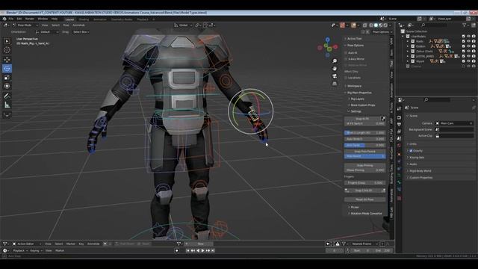The height and width of the screenshot is (269, 478).
Task: Select the Measure tool
Action: [x=7, y=105]
